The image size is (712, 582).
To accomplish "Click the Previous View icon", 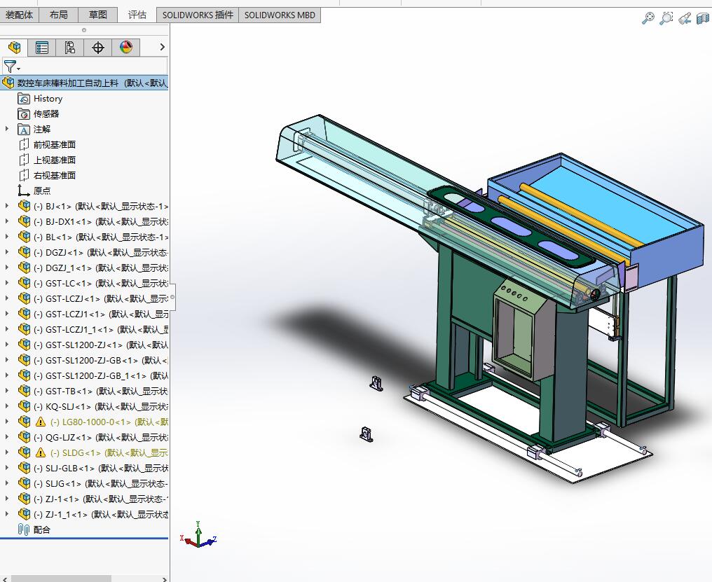I will tap(685, 18).
